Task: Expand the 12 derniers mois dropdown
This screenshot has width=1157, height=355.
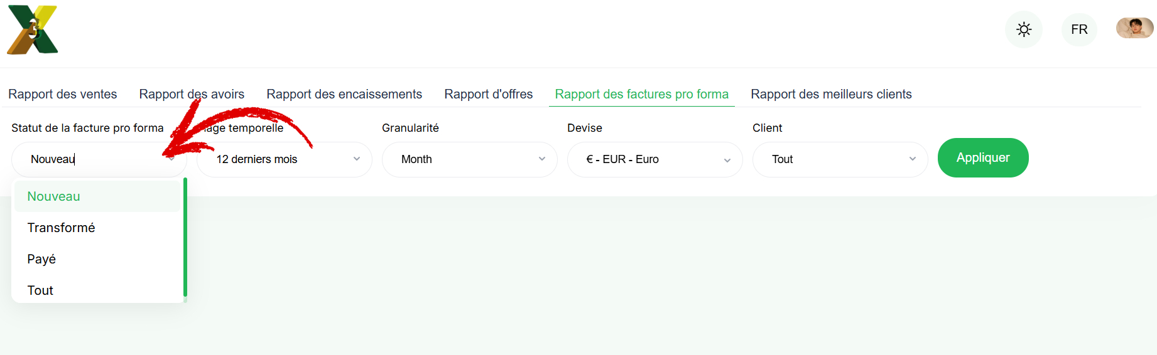Action: pos(285,159)
